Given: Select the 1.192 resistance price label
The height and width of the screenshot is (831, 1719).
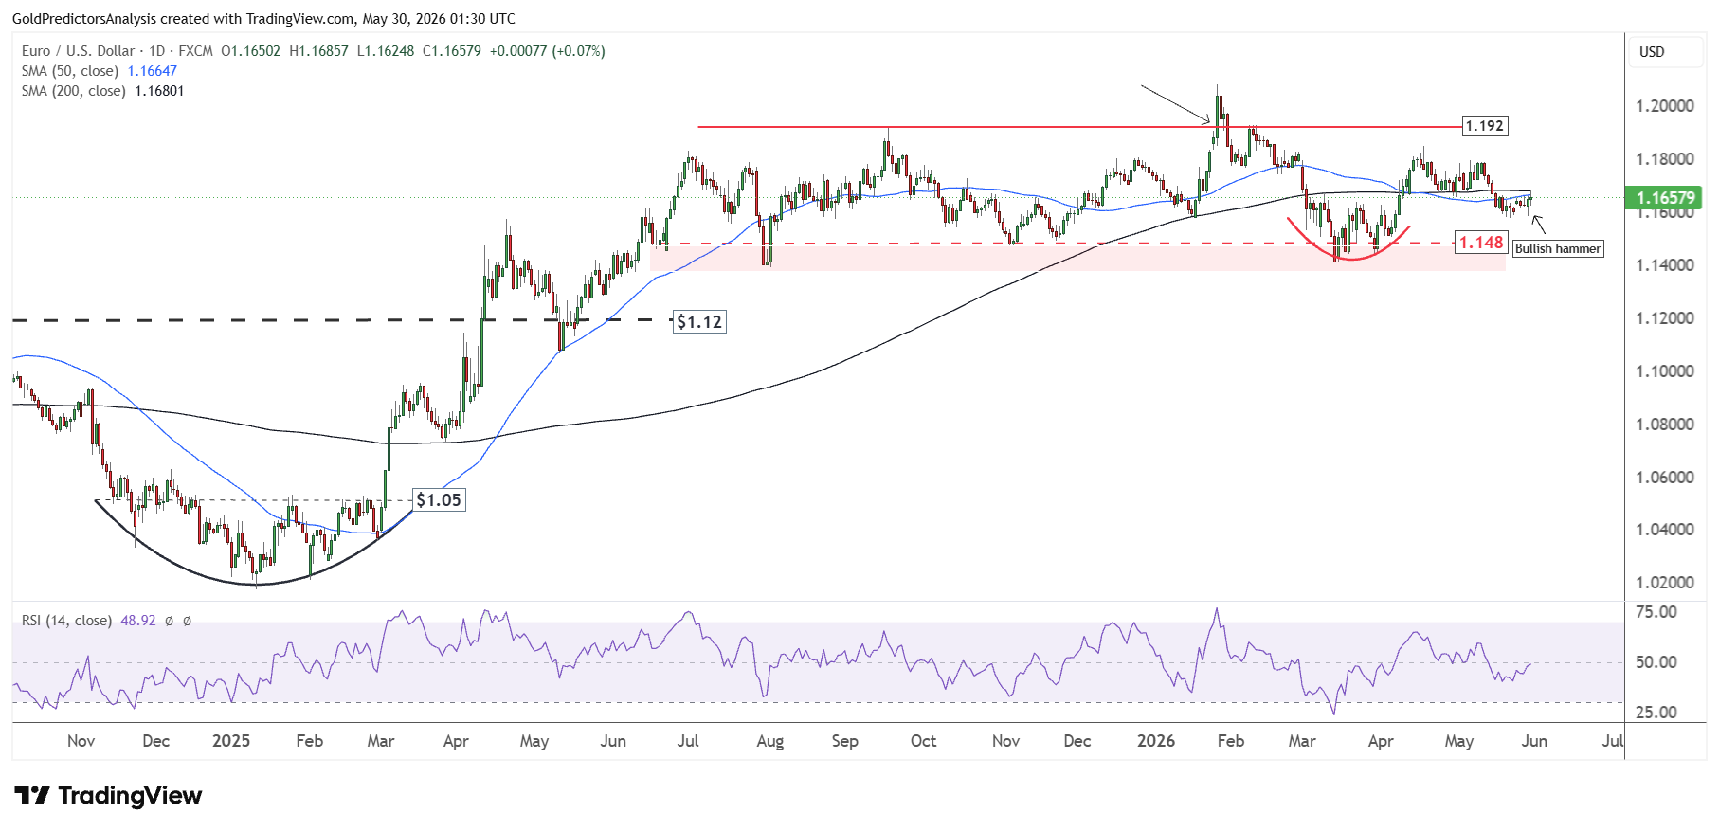Looking at the screenshot, I should (x=1484, y=126).
